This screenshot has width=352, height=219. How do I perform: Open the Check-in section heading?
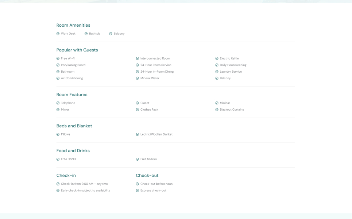pos(66,175)
